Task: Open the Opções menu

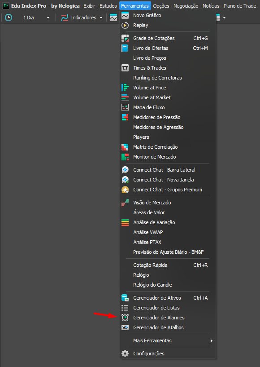Action: (161, 6)
